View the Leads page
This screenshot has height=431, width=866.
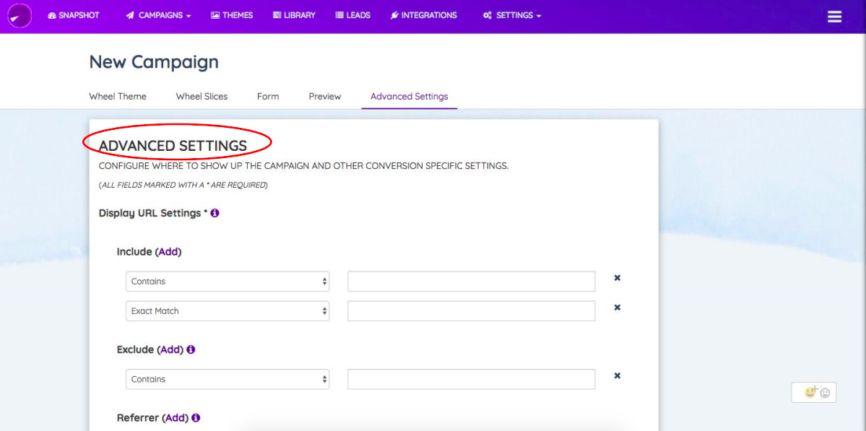[x=353, y=15]
